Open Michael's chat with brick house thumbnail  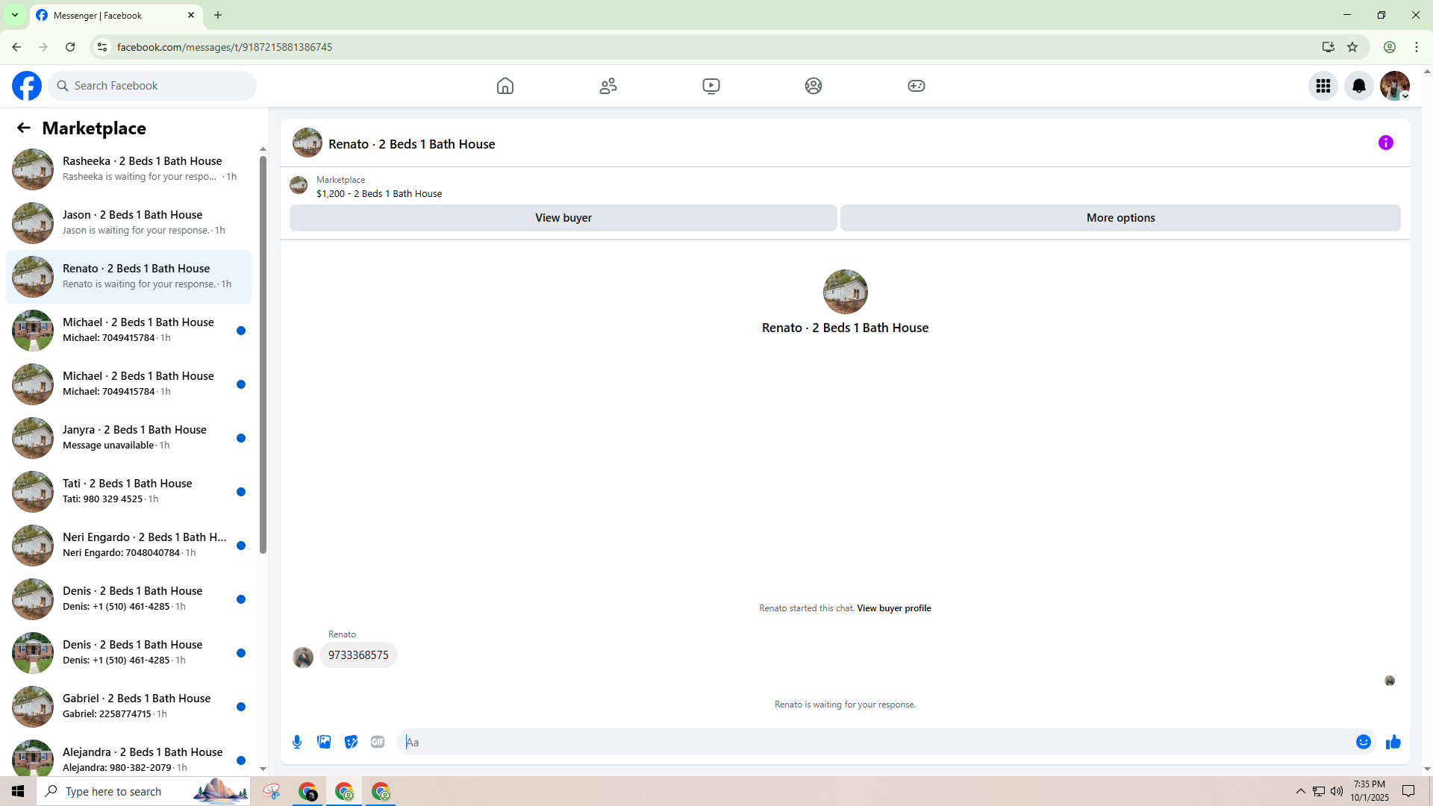tap(128, 331)
